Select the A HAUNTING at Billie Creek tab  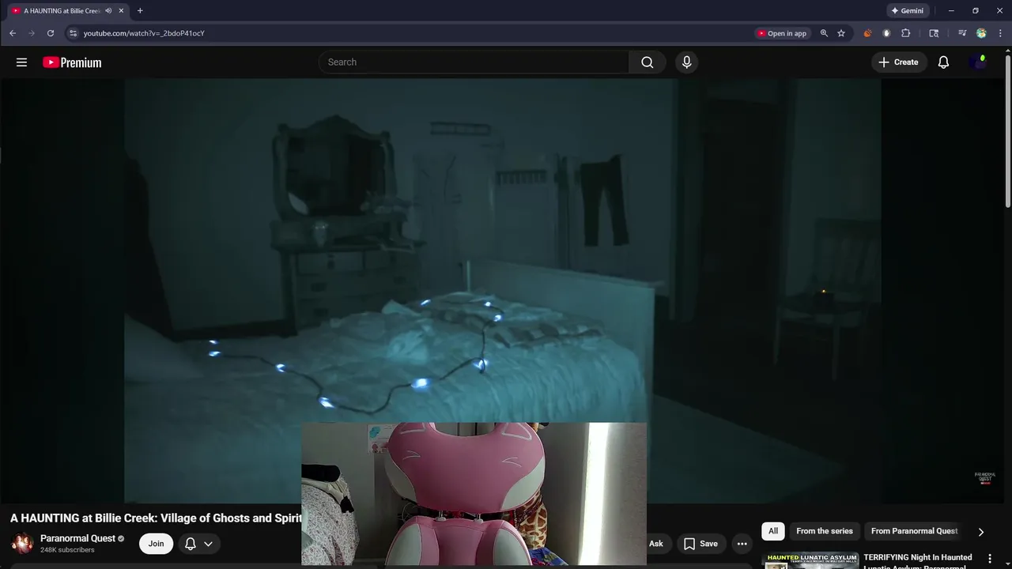click(62, 11)
